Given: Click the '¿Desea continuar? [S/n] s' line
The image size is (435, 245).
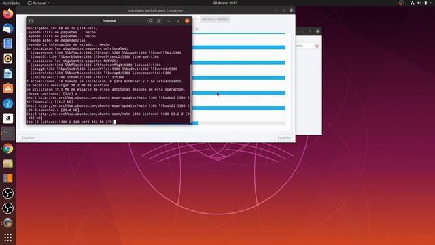Looking at the screenshot, I should (52, 94).
